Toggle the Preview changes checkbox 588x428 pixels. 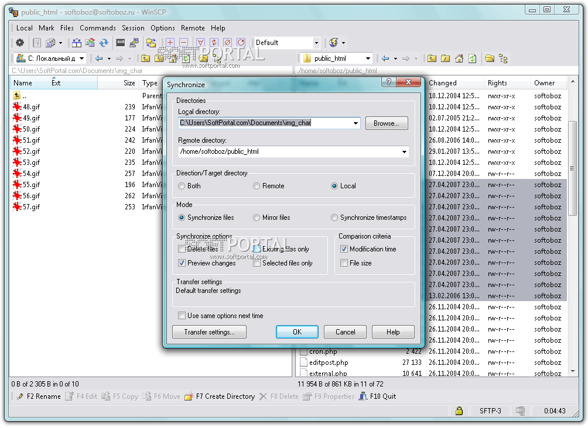182,263
